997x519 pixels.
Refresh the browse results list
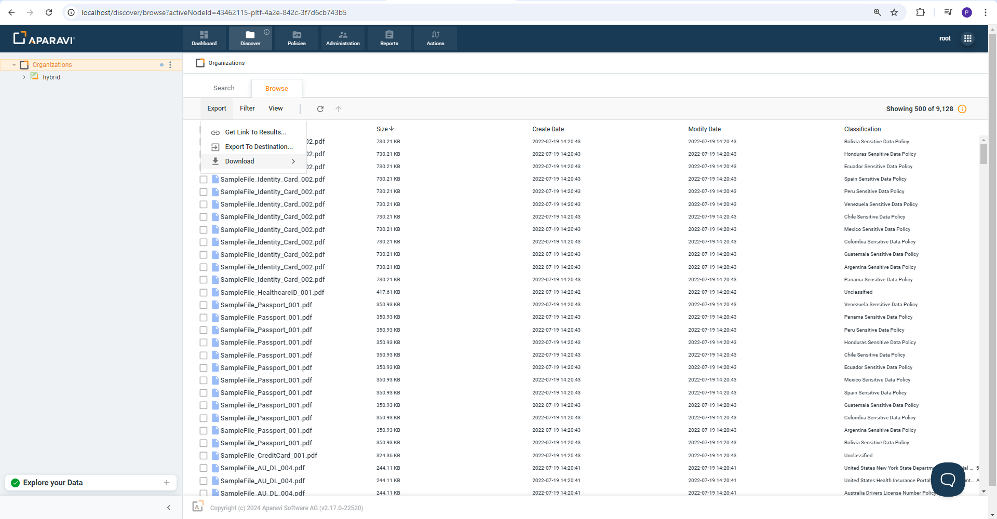(320, 109)
